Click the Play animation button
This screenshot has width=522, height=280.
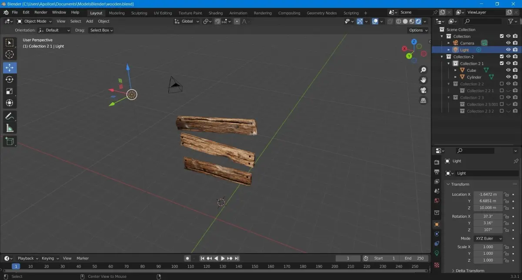(x=223, y=258)
